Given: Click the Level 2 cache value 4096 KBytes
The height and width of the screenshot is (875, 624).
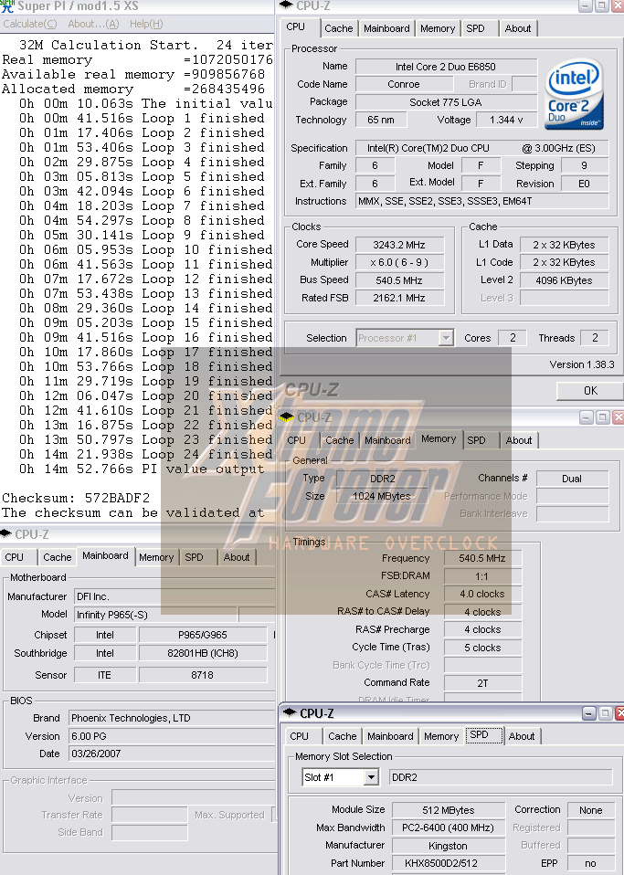Looking at the screenshot, I should (565, 280).
